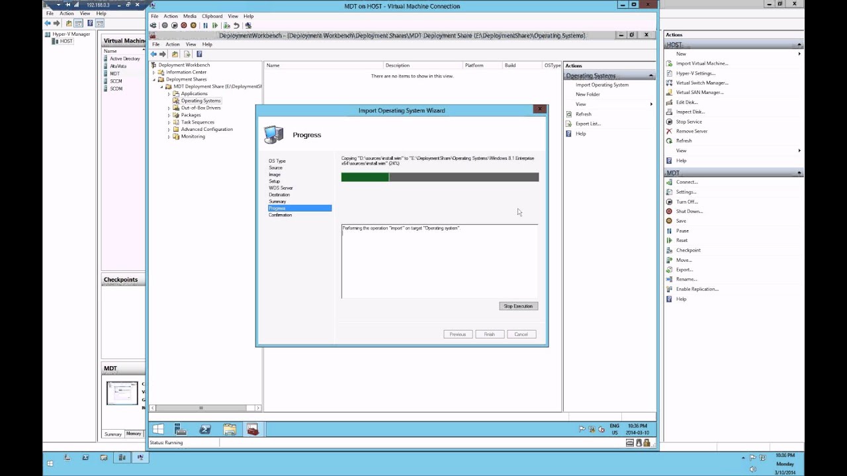Click the host Windows Start button
Image resolution: width=847 pixels, height=476 pixels.
[x=50, y=463]
